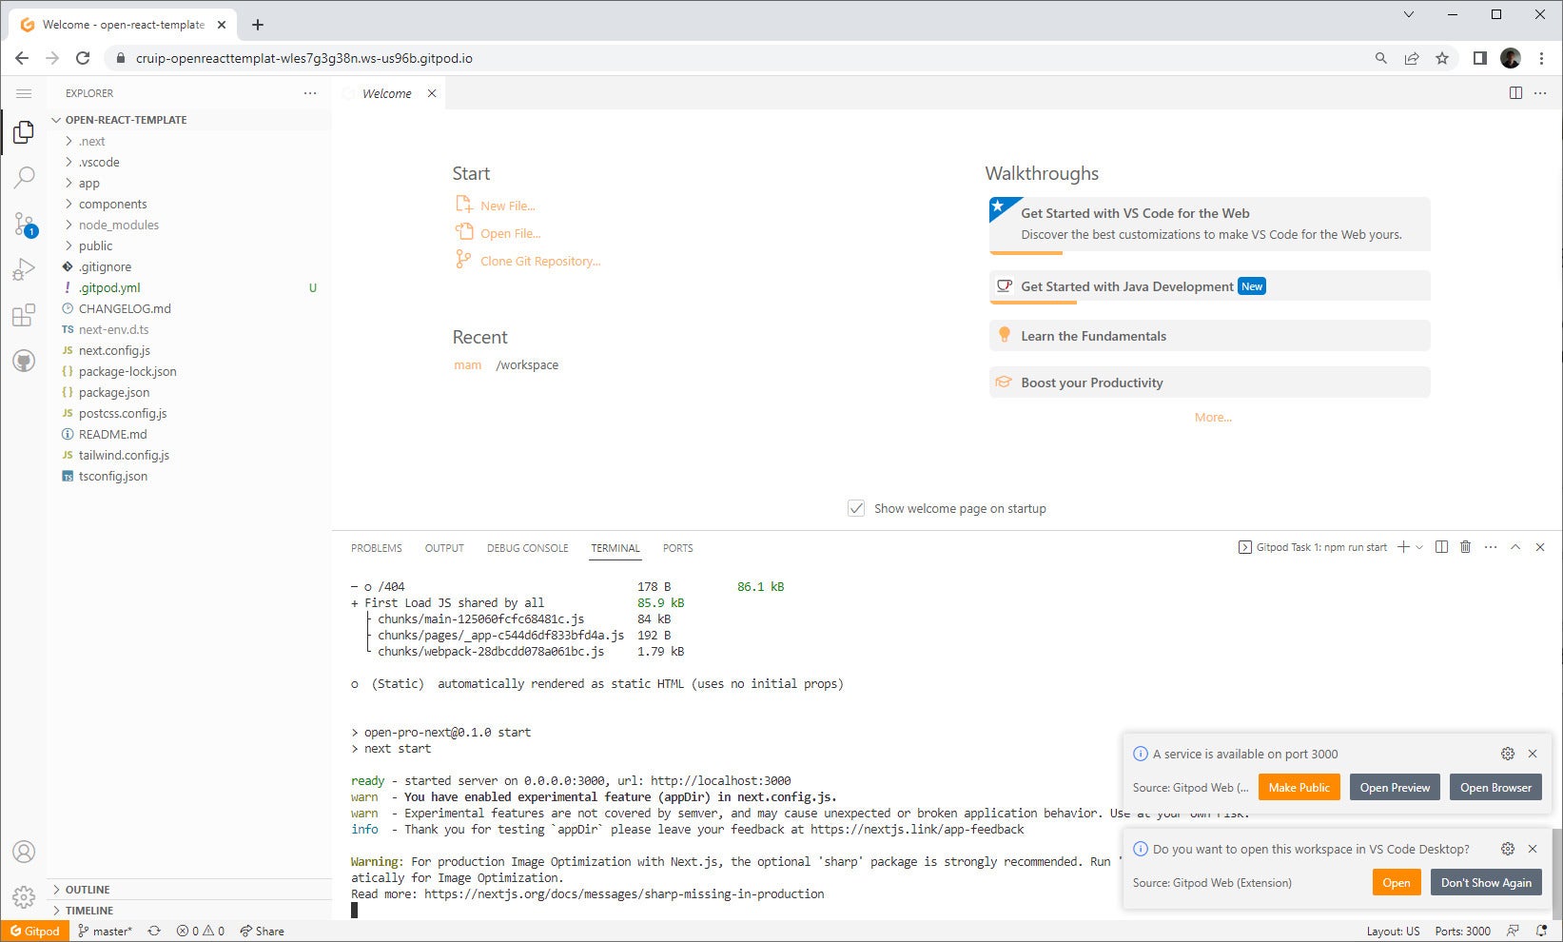Open the Search view icon
Screen dimensions: 1563x942
click(24, 178)
